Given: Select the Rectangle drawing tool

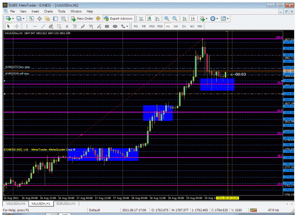Looking at the screenshot, I should [107, 26].
